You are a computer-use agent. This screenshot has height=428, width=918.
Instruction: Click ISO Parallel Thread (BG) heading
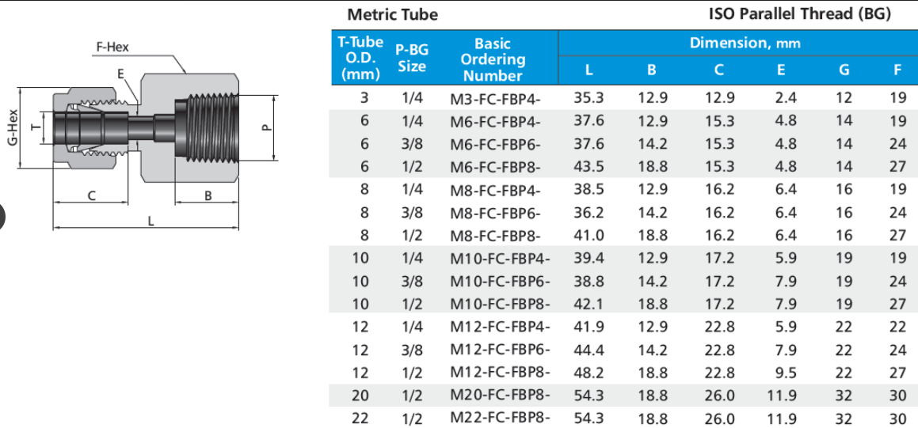(799, 13)
